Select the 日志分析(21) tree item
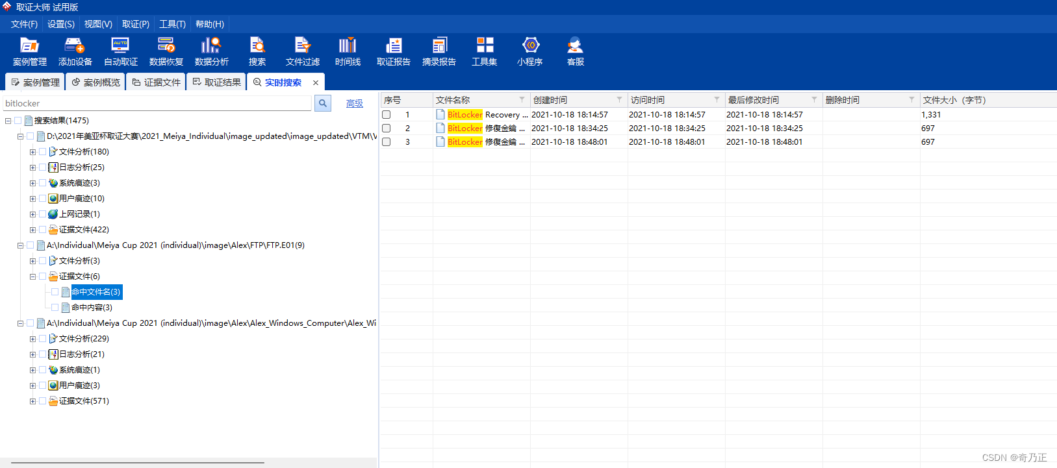1057x468 pixels. coord(82,354)
